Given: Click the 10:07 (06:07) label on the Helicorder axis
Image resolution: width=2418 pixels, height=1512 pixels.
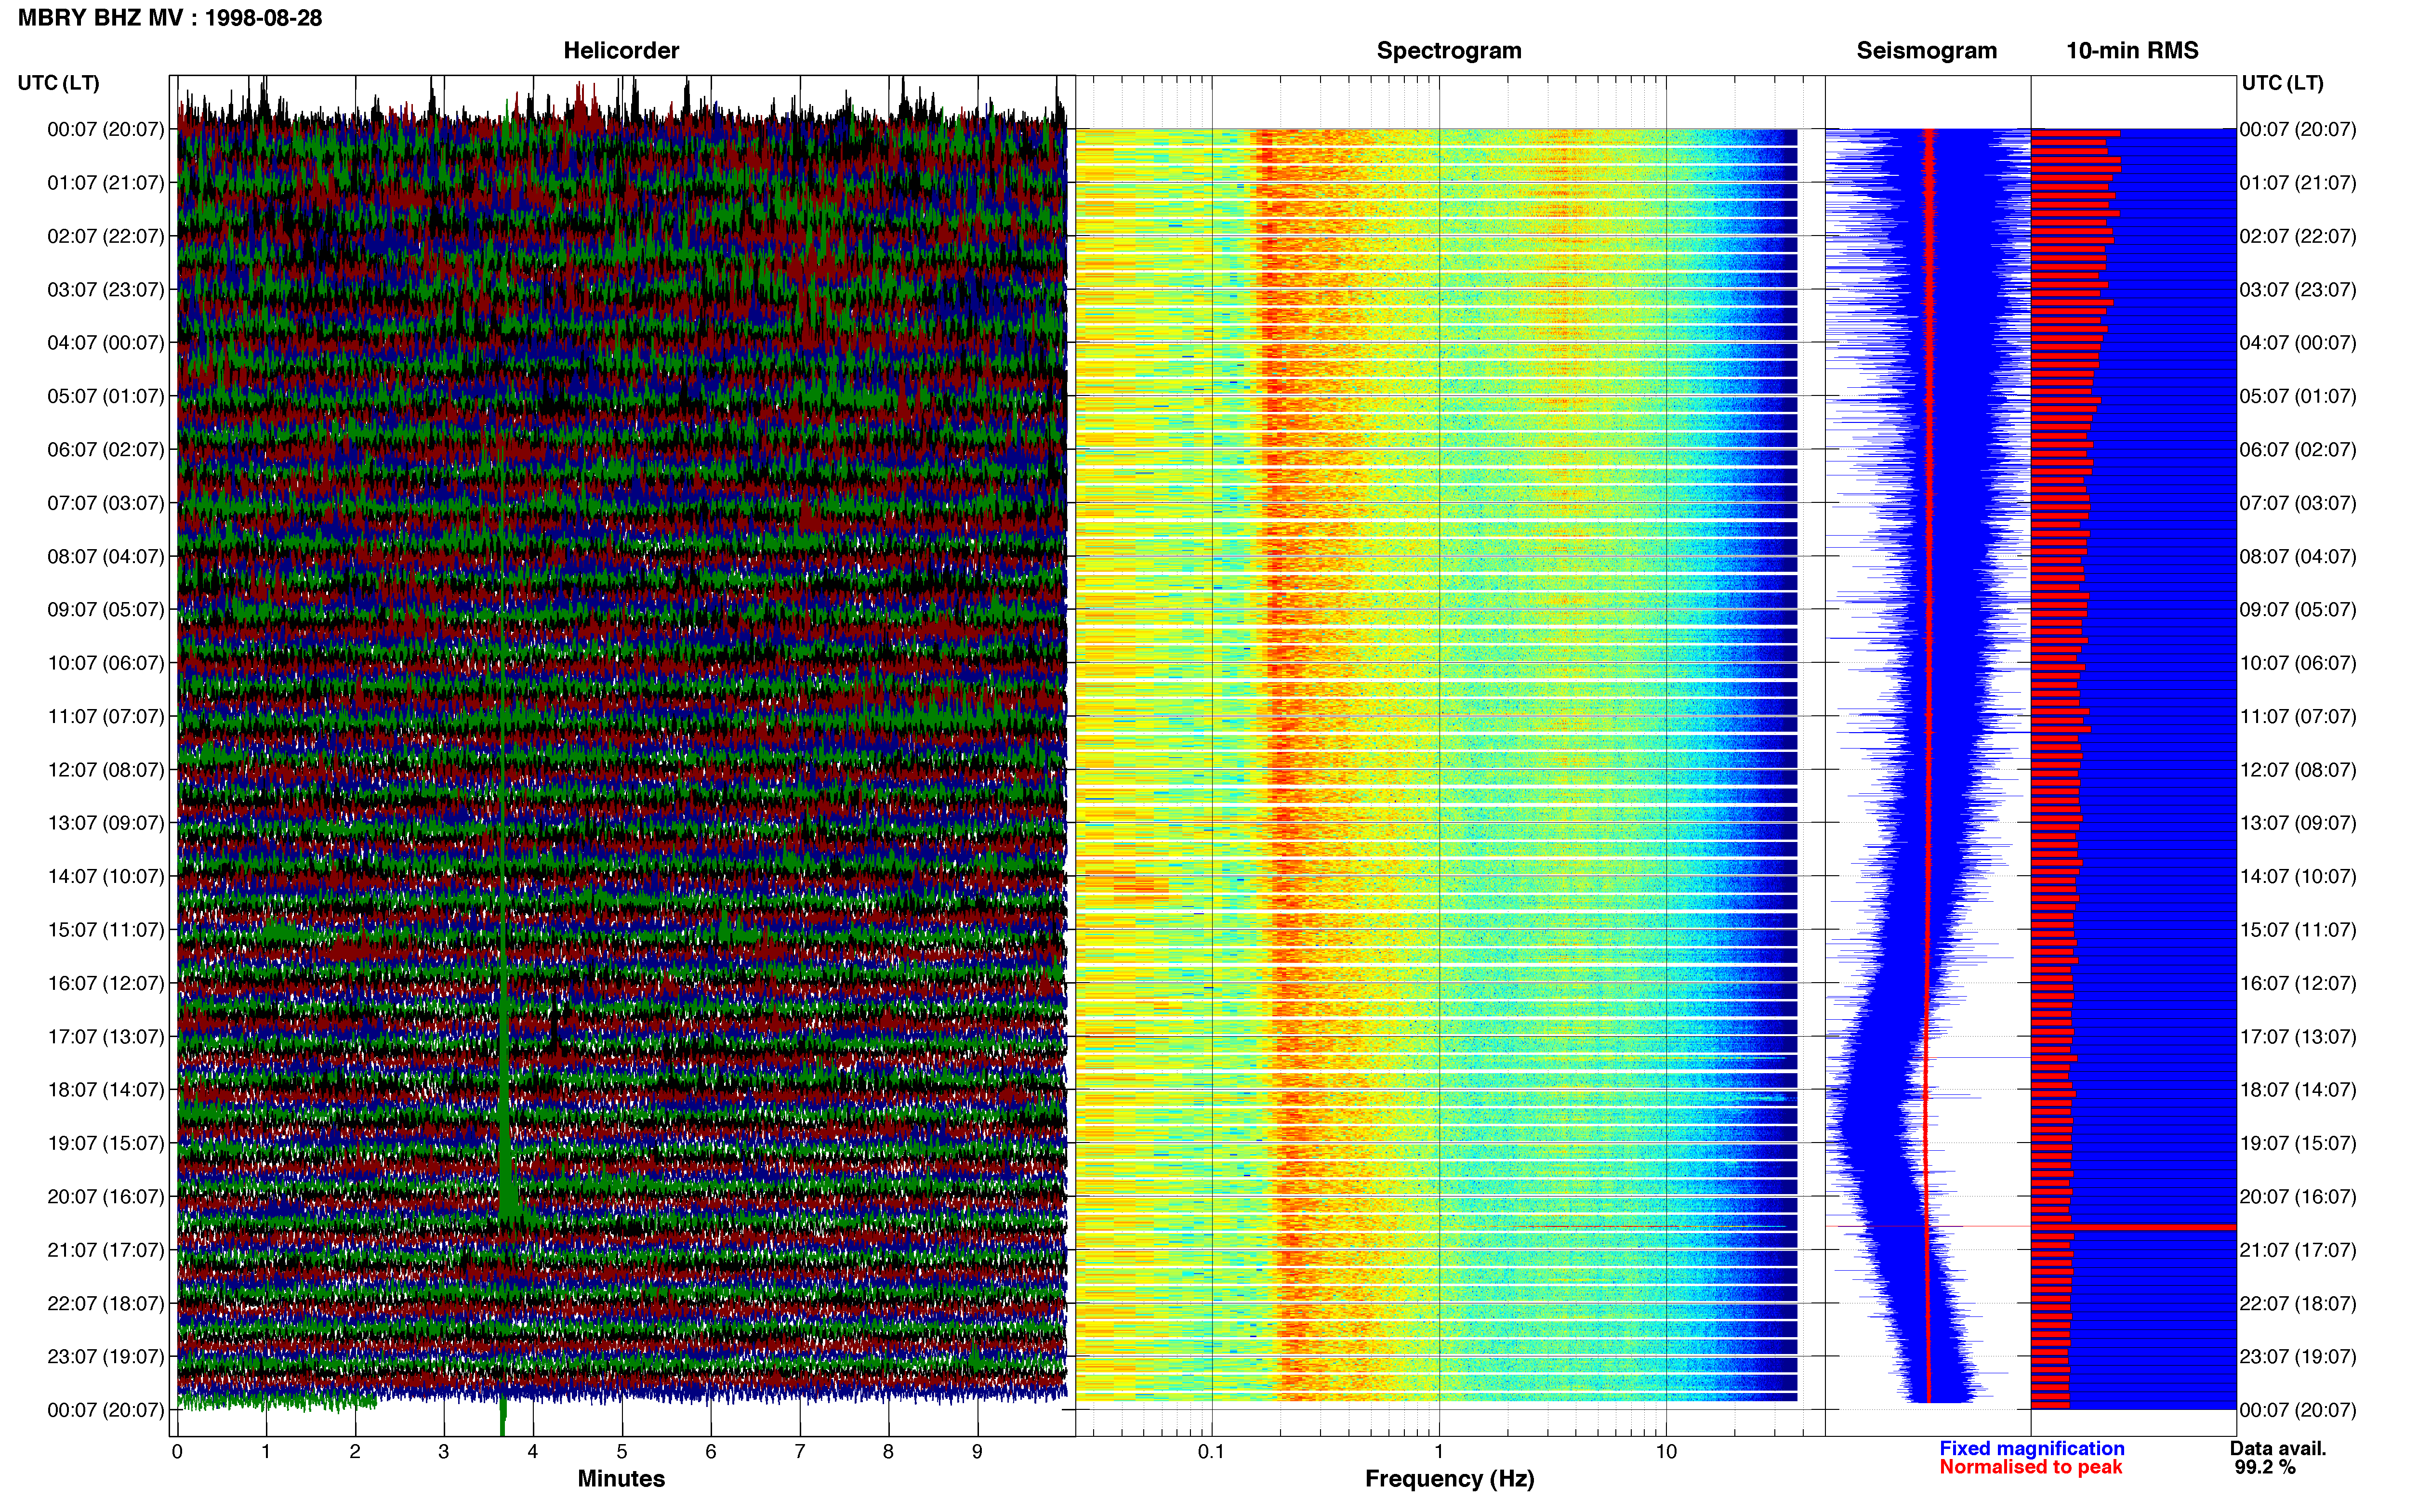Looking at the screenshot, I should tap(106, 663).
